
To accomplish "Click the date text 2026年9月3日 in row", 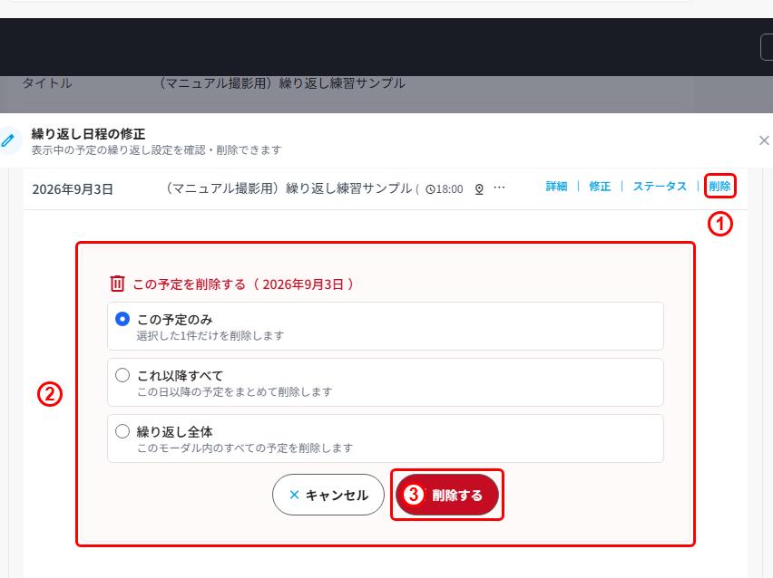I will coord(73,189).
